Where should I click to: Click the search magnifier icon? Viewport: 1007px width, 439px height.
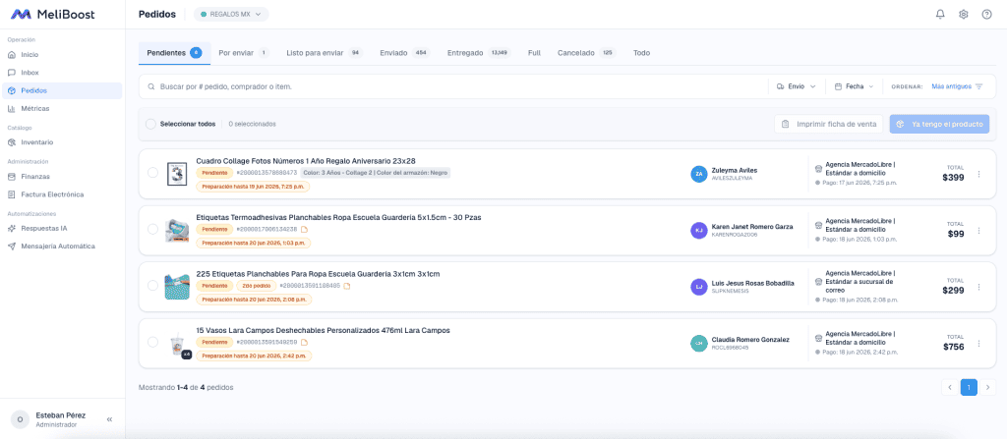(x=151, y=86)
